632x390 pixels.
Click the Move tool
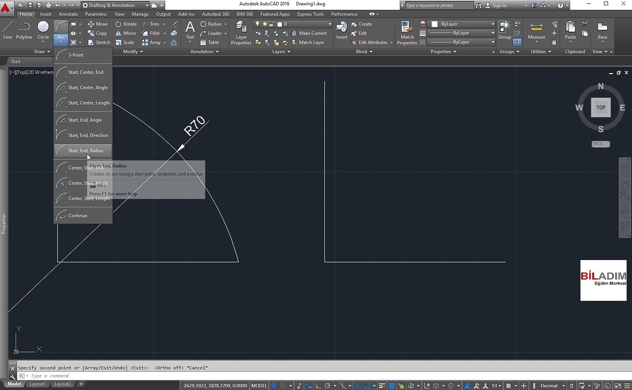pos(98,24)
